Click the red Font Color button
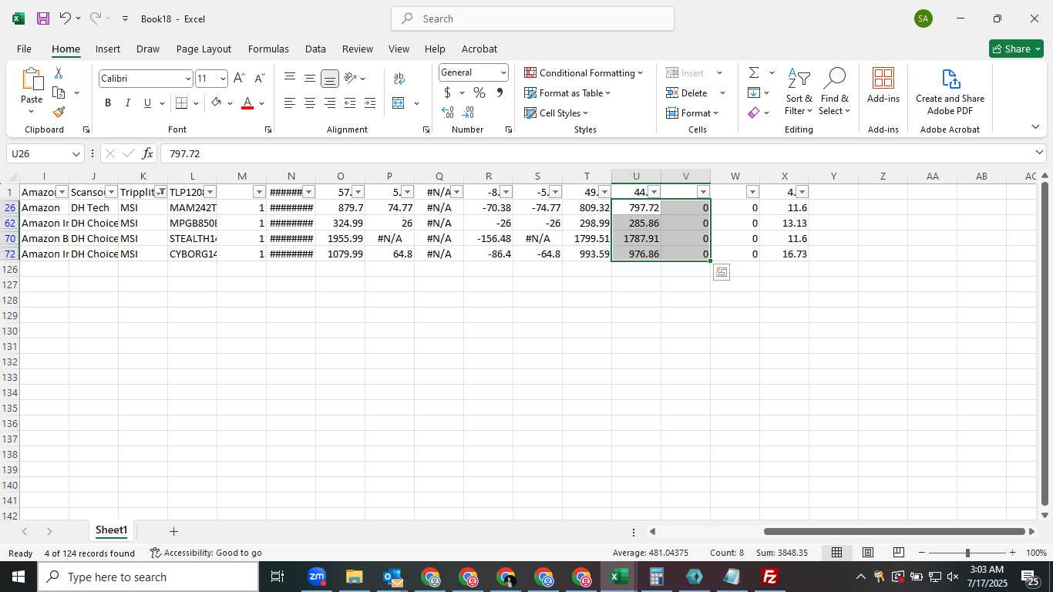The width and height of the screenshot is (1053, 592). click(x=247, y=103)
